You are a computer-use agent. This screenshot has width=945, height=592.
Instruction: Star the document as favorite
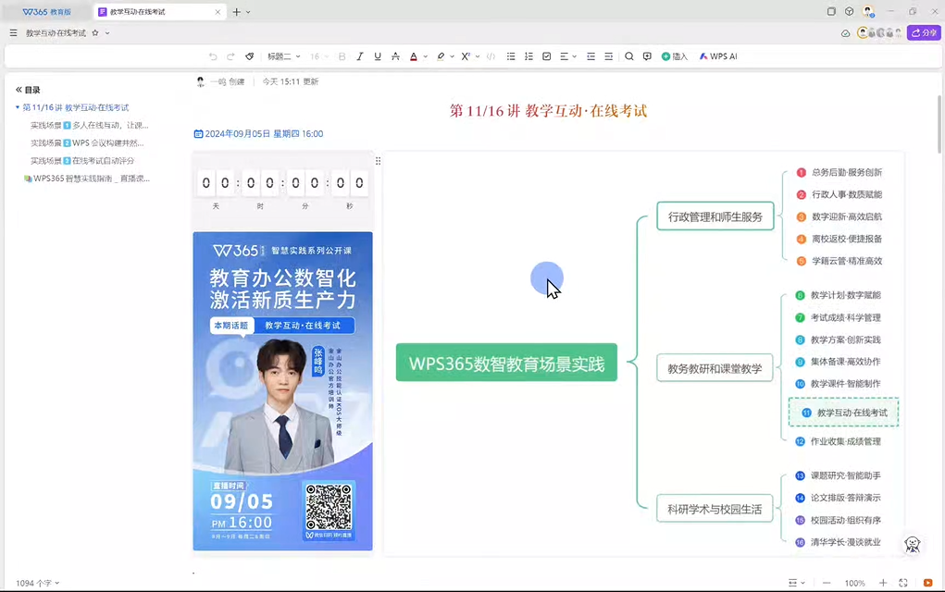click(x=95, y=33)
